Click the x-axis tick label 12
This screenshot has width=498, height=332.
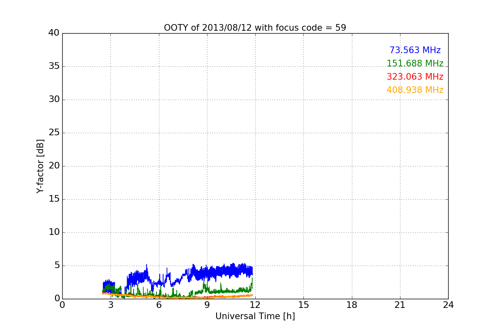click(255, 305)
